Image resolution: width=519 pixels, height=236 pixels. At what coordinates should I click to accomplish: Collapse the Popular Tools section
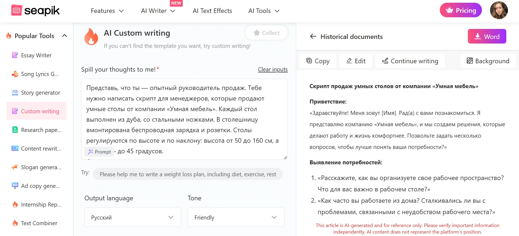64,35
